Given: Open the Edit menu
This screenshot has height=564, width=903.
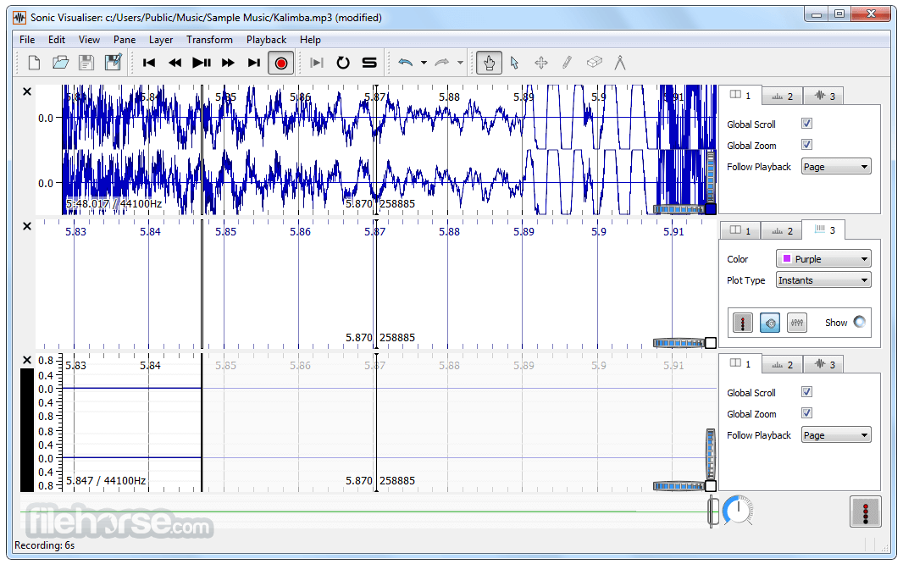Looking at the screenshot, I should point(57,40).
